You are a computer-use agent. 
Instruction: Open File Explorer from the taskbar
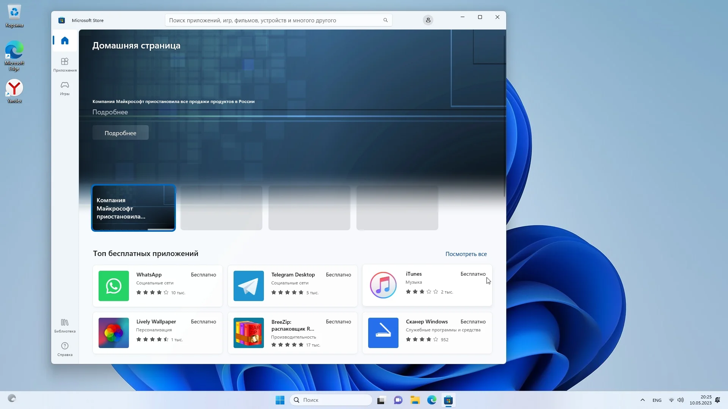pos(415,400)
